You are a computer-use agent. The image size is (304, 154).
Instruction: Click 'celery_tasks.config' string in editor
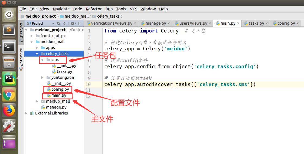tap(225, 67)
